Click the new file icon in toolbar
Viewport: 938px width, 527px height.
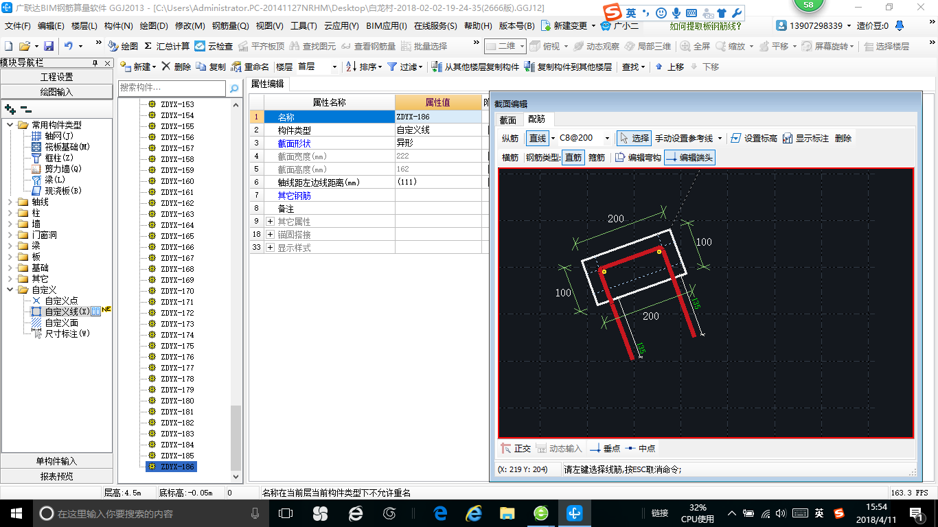[9, 46]
